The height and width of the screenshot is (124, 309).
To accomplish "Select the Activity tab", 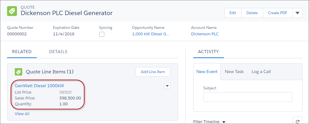I will click(x=209, y=52).
